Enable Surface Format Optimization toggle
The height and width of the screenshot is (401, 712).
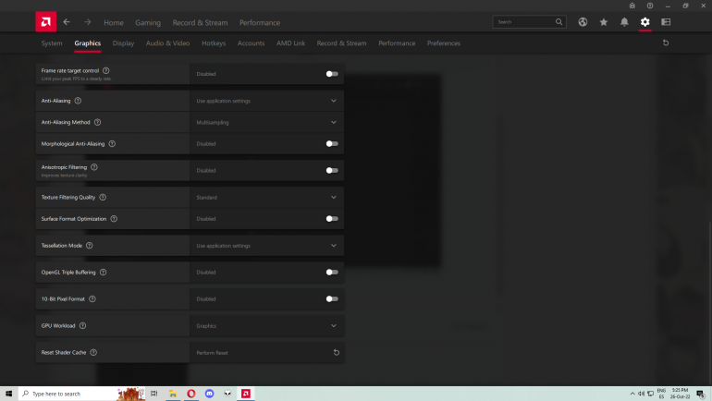332,219
